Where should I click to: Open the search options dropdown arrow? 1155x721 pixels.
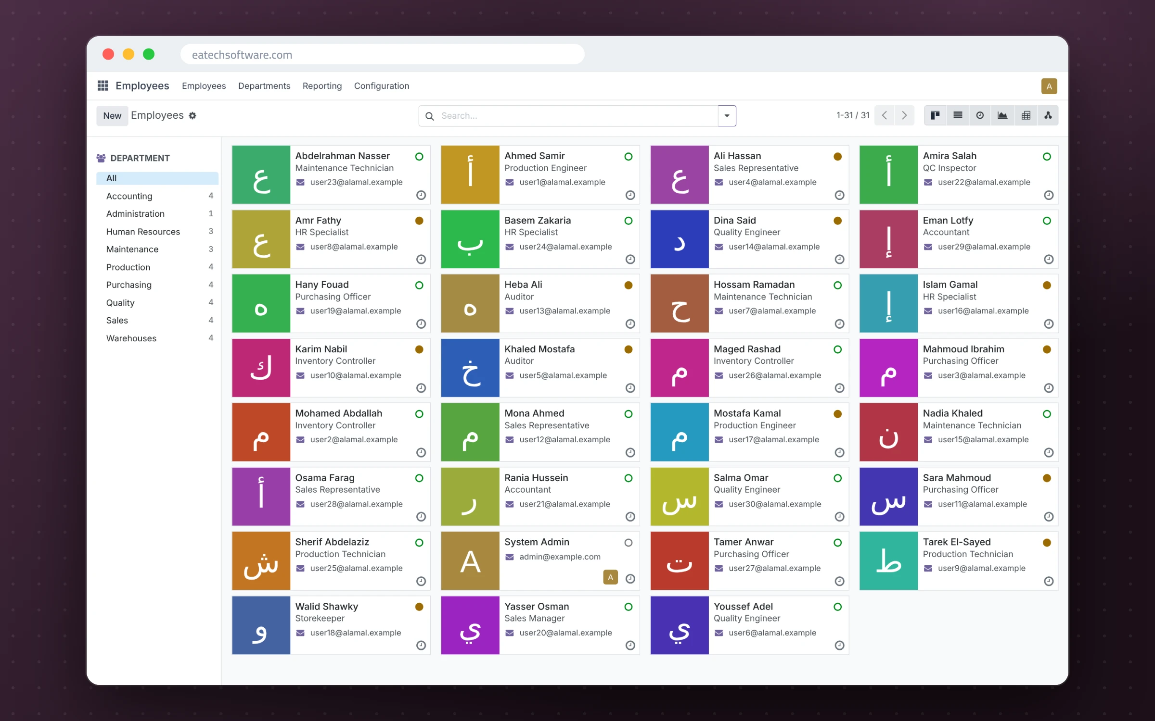727,116
